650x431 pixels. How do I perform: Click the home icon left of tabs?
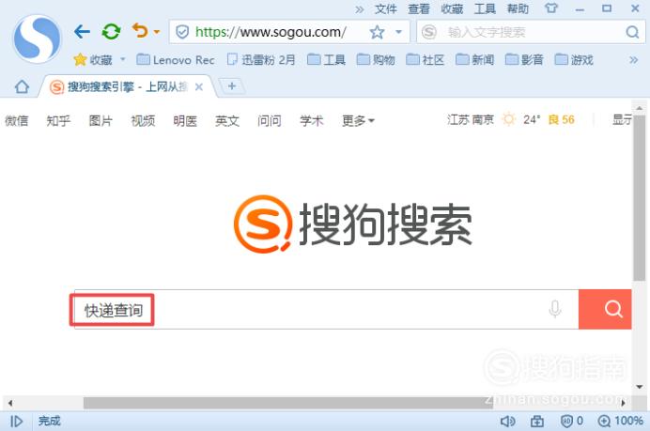[x=22, y=86]
